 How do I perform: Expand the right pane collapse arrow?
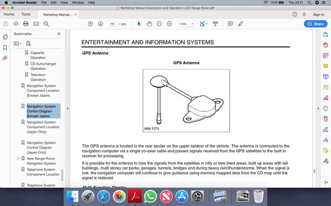326,182
